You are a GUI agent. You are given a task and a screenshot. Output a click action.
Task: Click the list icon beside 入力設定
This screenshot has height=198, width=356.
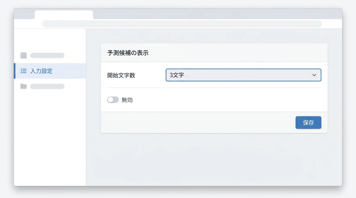tap(24, 71)
